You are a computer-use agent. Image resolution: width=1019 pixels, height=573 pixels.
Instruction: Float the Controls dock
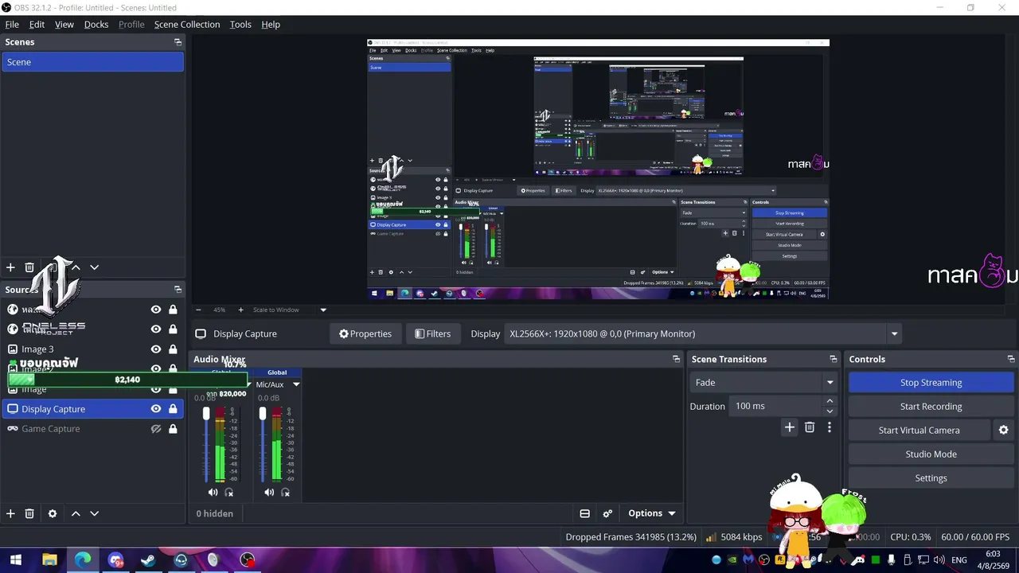pyautogui.click(x=1011, y=359)
